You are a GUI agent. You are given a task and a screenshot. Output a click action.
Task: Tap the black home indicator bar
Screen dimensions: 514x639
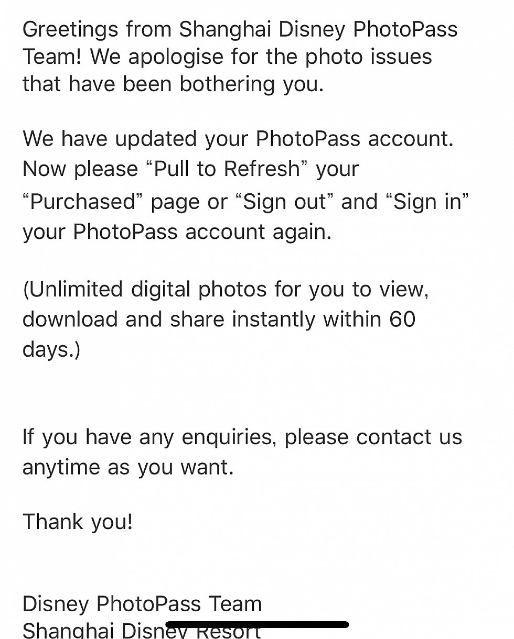click(257, 625)
